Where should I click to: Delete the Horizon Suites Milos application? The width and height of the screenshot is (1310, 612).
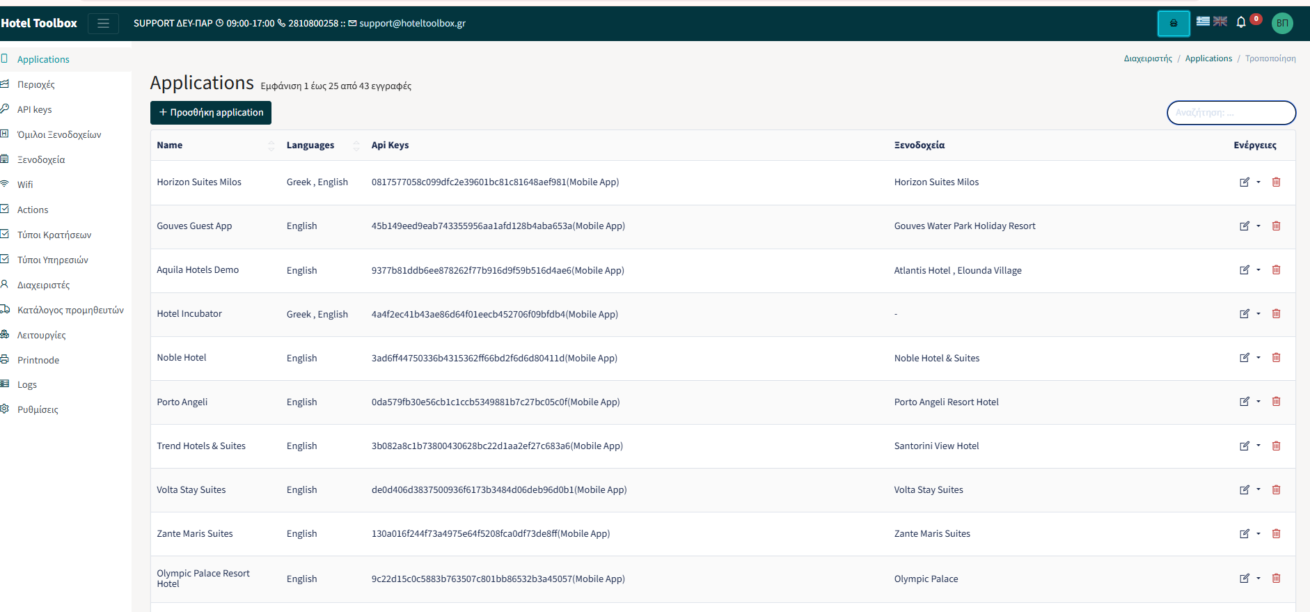(x=1276, y=182)
